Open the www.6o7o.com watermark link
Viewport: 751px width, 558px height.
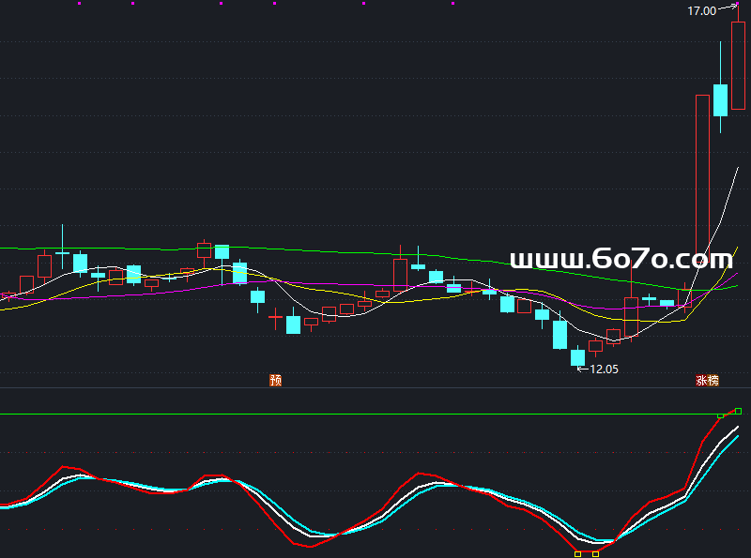pos(621,260)
